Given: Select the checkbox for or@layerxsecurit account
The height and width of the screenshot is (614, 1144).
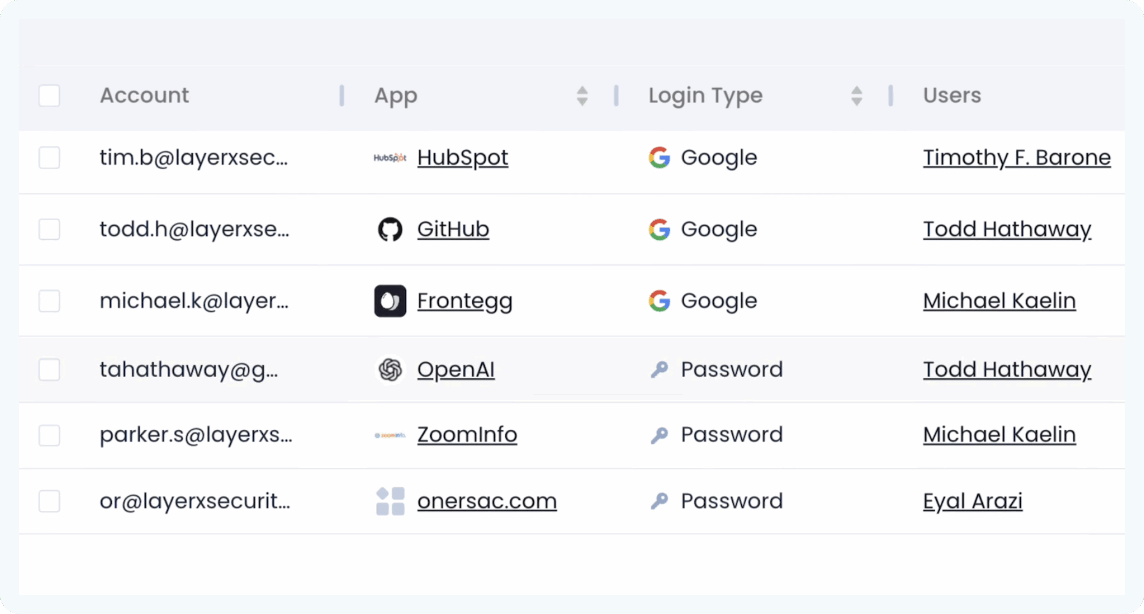Looking at the screenshot, I should point(49,501).
